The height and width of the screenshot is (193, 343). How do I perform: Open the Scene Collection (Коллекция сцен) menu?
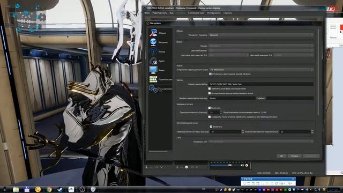click(196, 13)
